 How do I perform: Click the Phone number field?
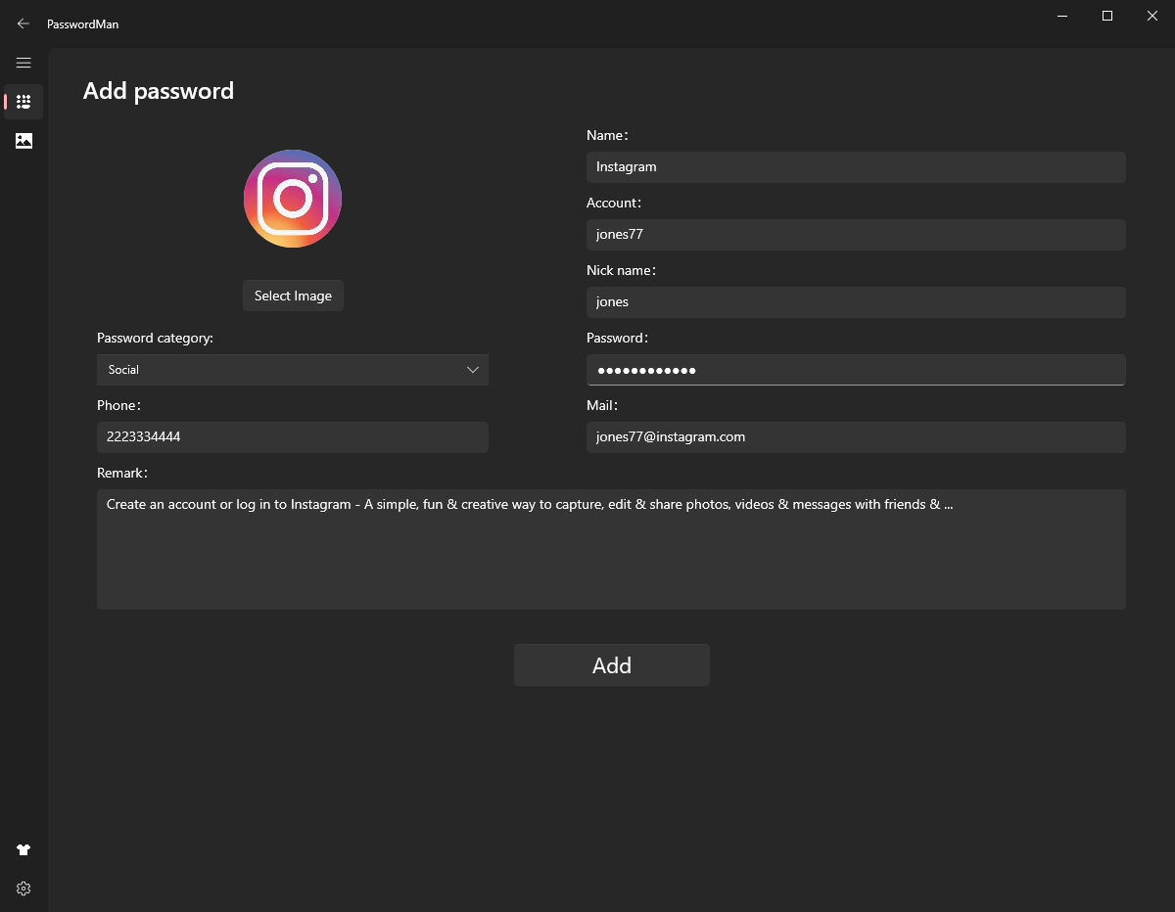point(293,437)
